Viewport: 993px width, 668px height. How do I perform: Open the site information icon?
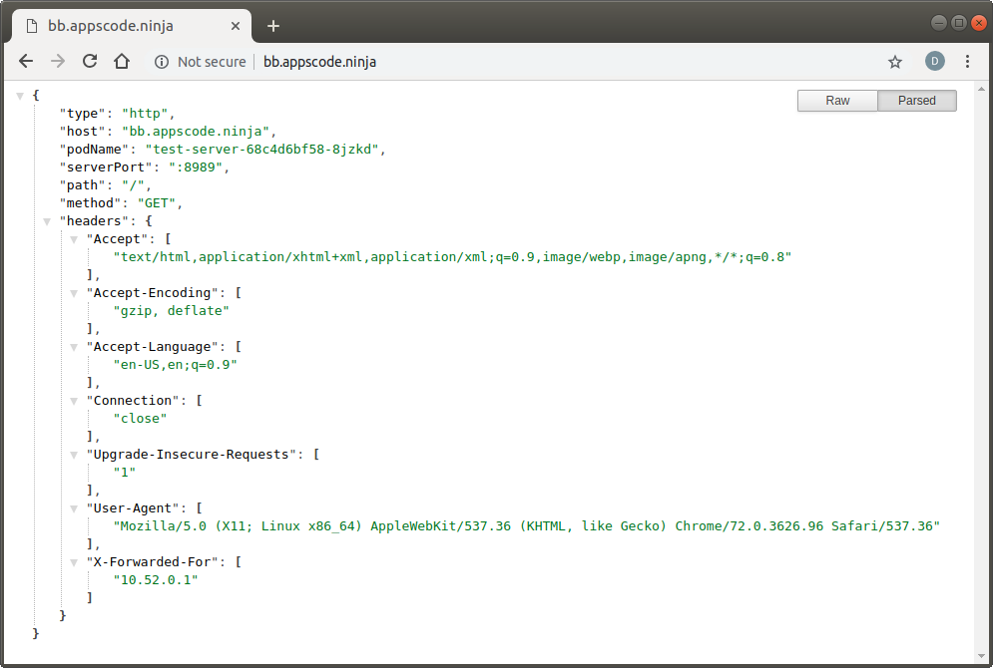162,62
